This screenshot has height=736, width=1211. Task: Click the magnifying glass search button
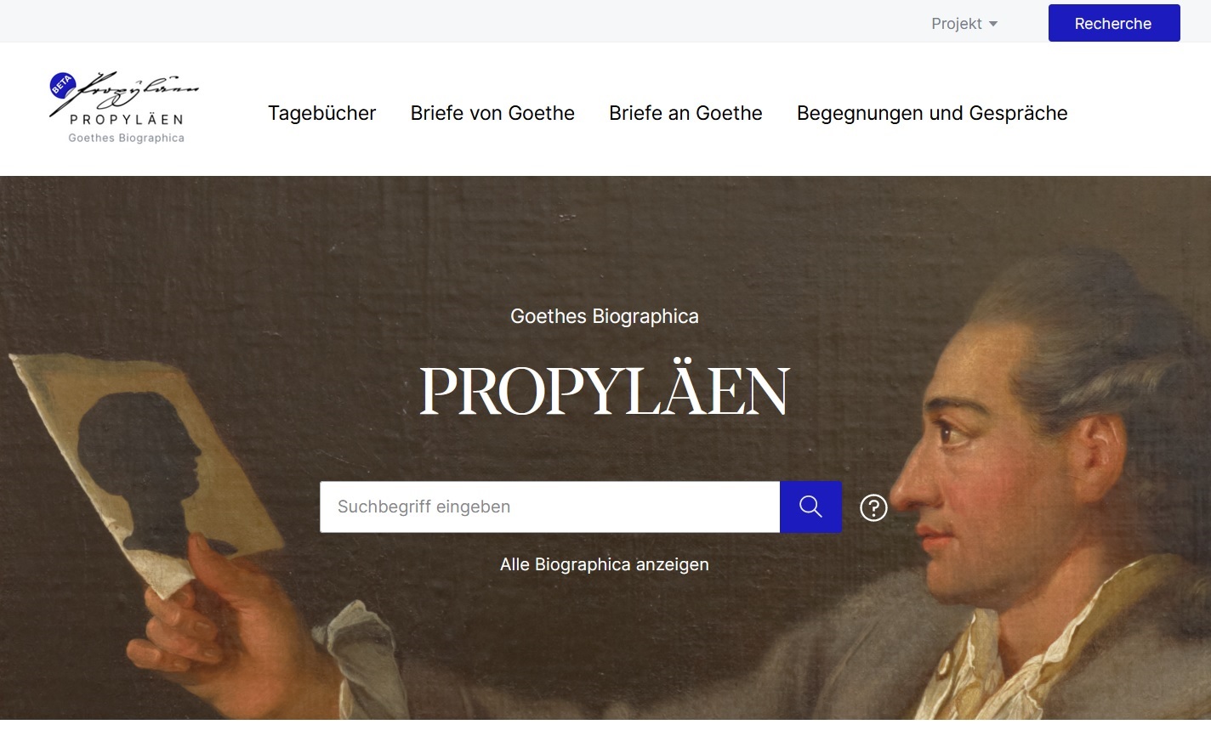click(810, 507)
